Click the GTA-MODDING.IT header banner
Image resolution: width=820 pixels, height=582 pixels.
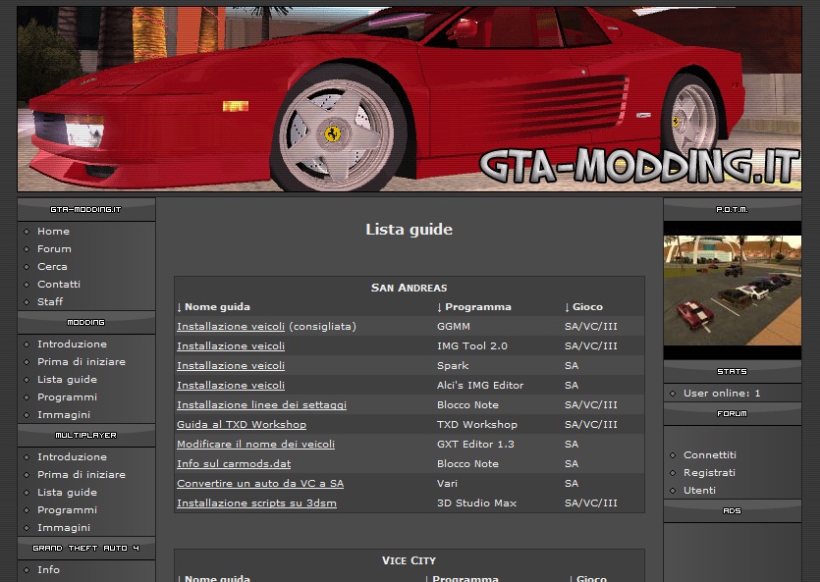pos(410,99)
